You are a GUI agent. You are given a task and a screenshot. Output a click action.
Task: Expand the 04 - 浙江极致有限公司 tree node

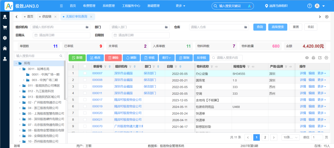point(20,108)
